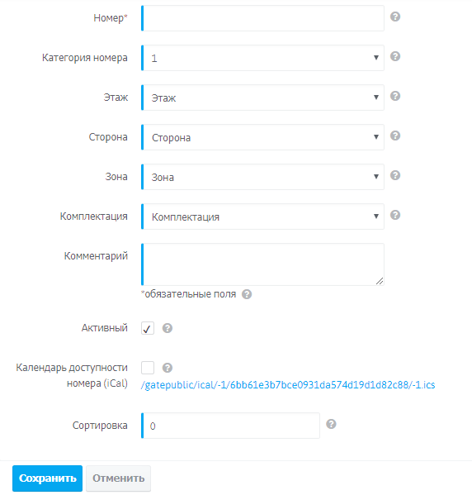Open help icon next to Комплектация

[395, 216]
